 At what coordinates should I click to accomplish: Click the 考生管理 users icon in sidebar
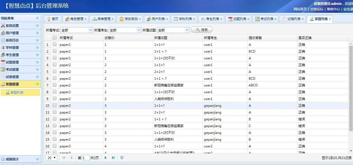[x=3, y=55]
